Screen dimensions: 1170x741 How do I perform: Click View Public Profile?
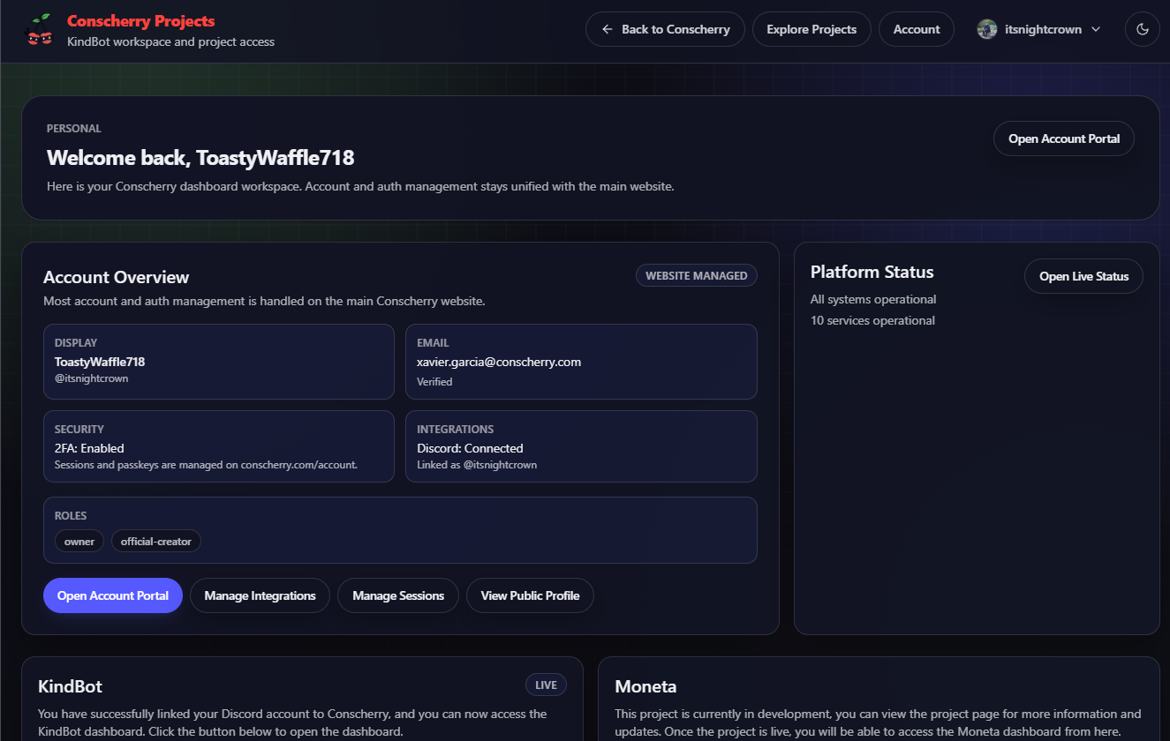click(x=530, y=595)
